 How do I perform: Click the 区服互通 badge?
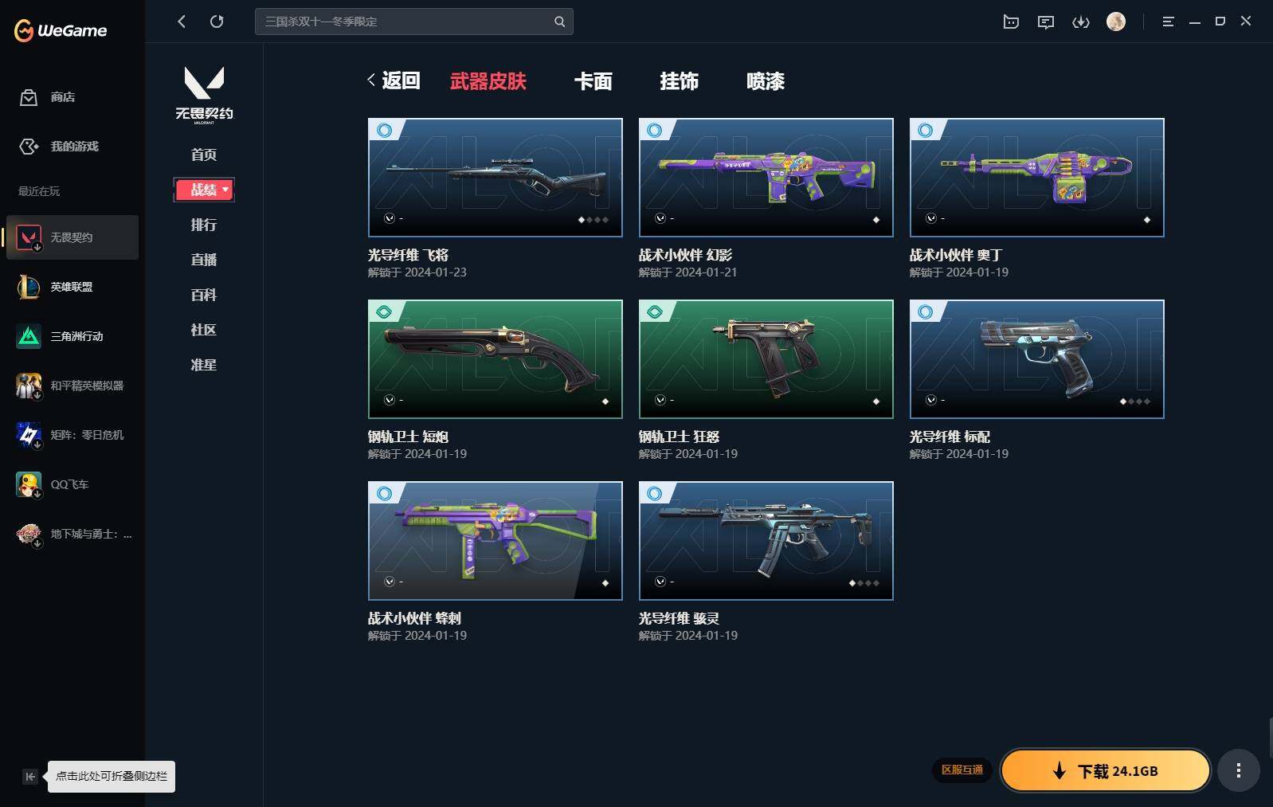[x=962, y=770]
